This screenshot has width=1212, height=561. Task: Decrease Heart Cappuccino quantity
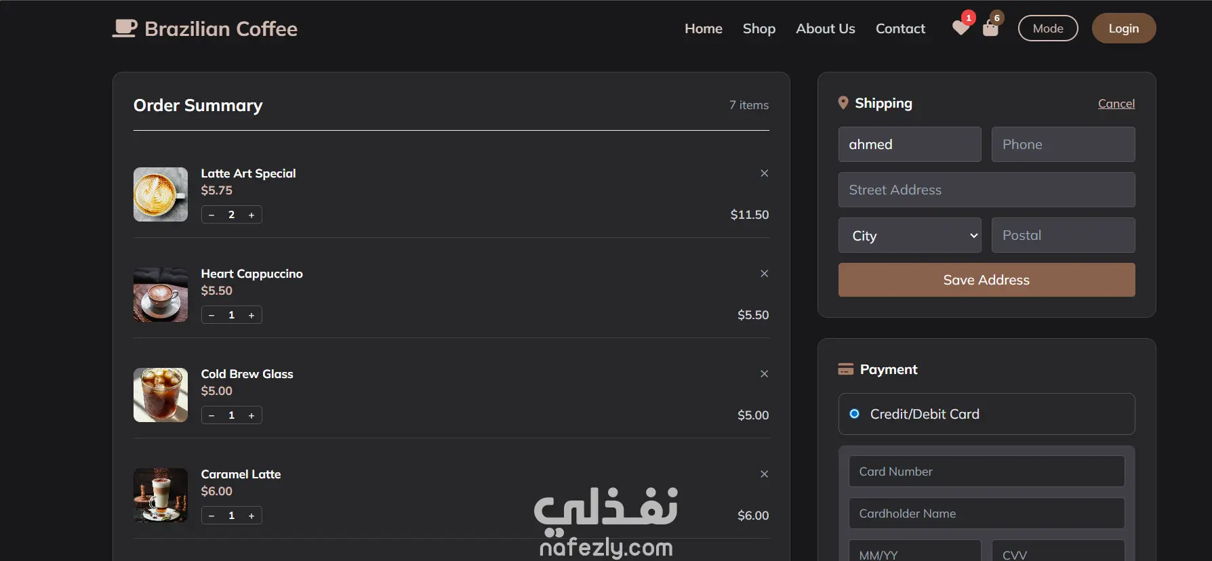click(x=211, y=315)
